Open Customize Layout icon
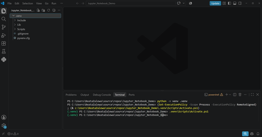The width and height of the screenshot is (262, 137). coord(224,3)
